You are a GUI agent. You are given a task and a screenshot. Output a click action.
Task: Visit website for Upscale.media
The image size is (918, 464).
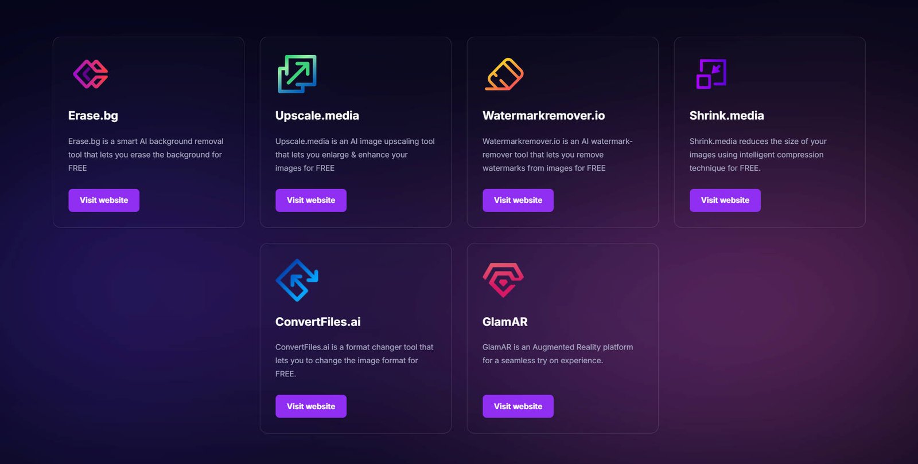point(311,200)
